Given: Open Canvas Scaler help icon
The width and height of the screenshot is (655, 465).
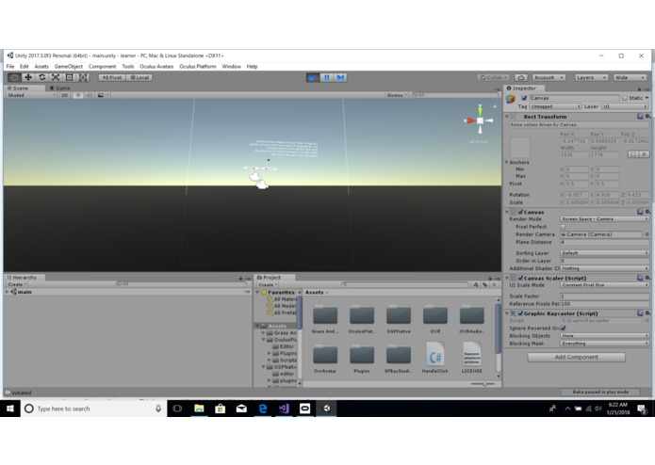Looking at the screenshot, I should coord(640,278).
